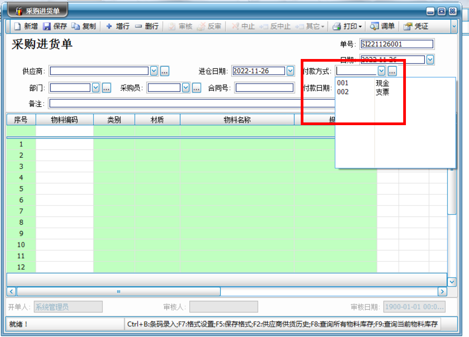Image resolution: width=469 pixels, height=337 pixels.
Task: Click the 审核人 field
Action: point(224,307)
